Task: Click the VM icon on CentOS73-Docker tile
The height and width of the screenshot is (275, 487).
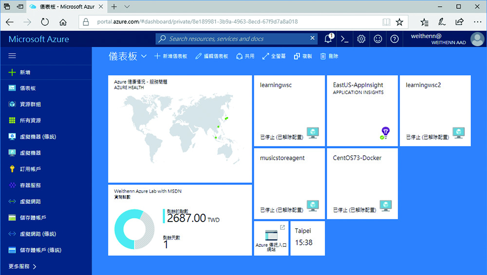Action: (386, 206)
